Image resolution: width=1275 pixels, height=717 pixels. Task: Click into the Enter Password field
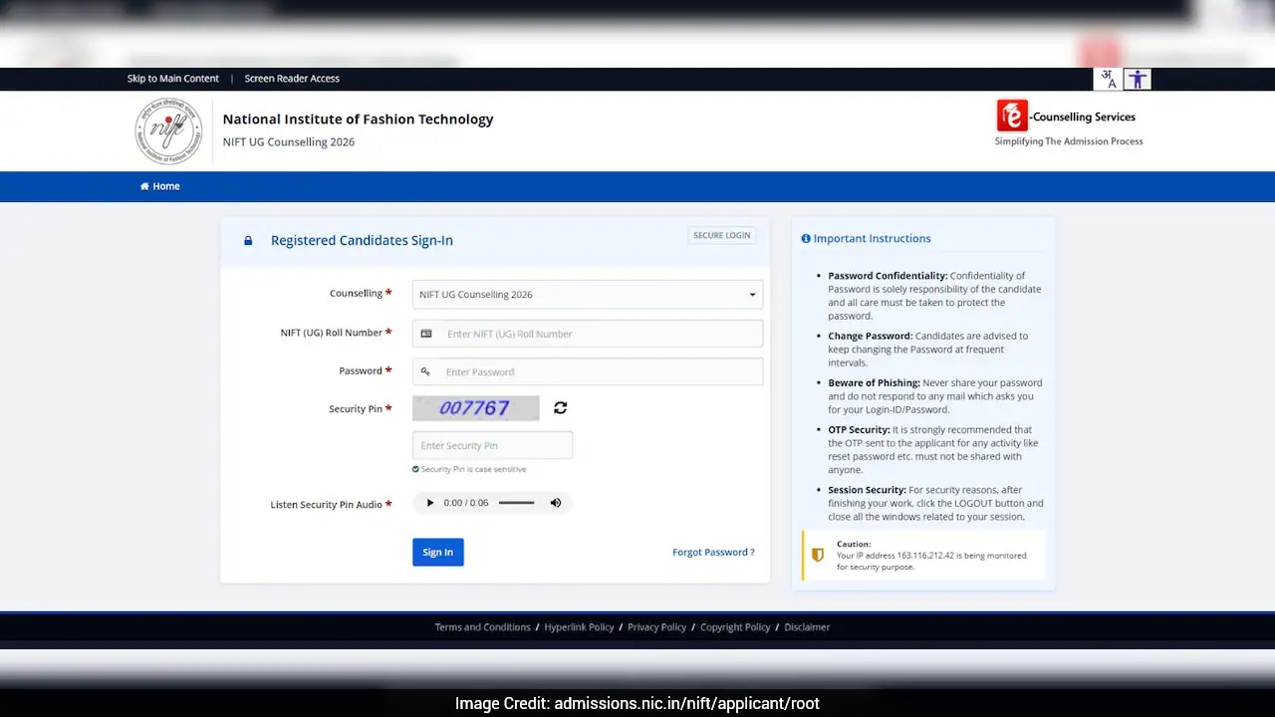(x=588, y=371)
